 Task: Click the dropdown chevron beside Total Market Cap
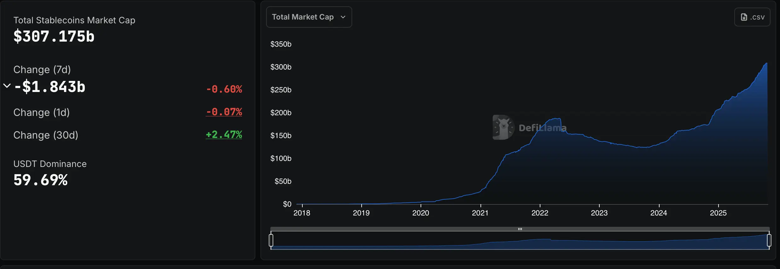[343, 17]
